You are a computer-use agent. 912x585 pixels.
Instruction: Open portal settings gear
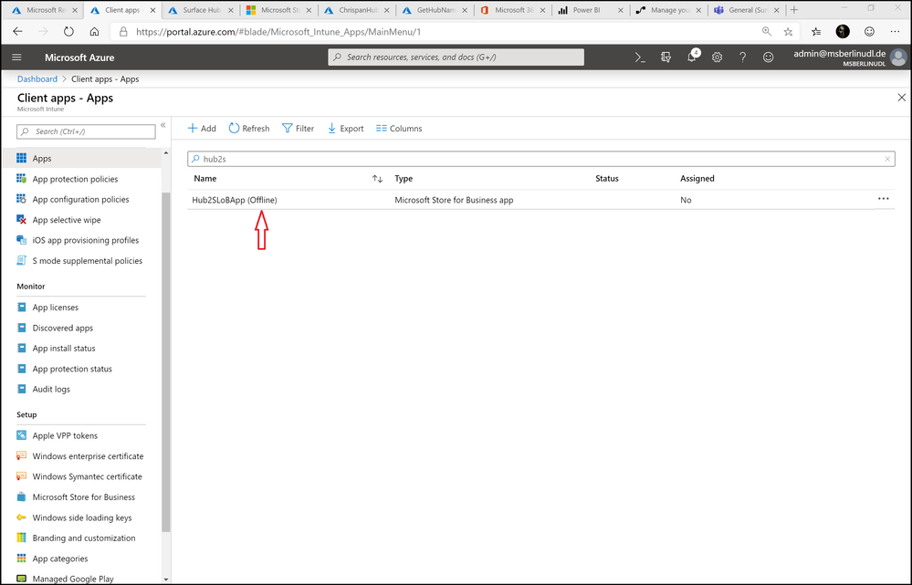pyautogui.click(x=718, y=57)
